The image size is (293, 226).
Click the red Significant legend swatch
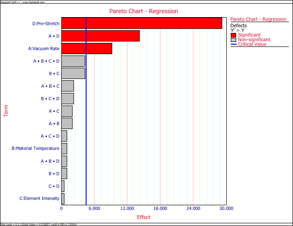[233, 35]
